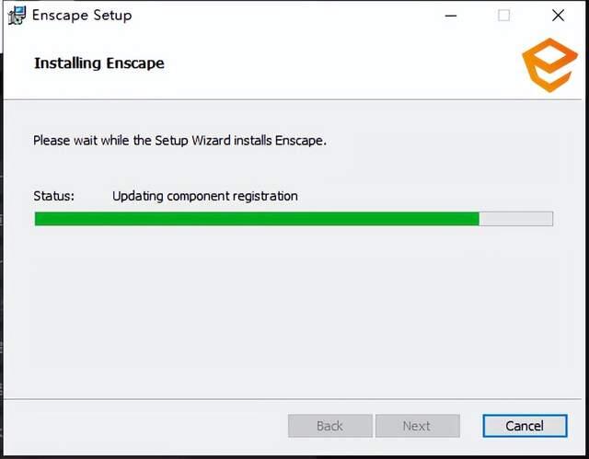Cancel the Enscape installation
589x459 pixels.
coord(525,426)
